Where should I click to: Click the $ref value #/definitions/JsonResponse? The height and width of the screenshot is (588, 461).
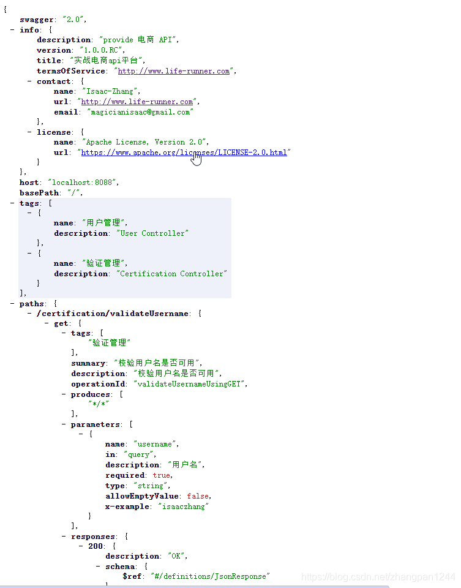[210, 576]
